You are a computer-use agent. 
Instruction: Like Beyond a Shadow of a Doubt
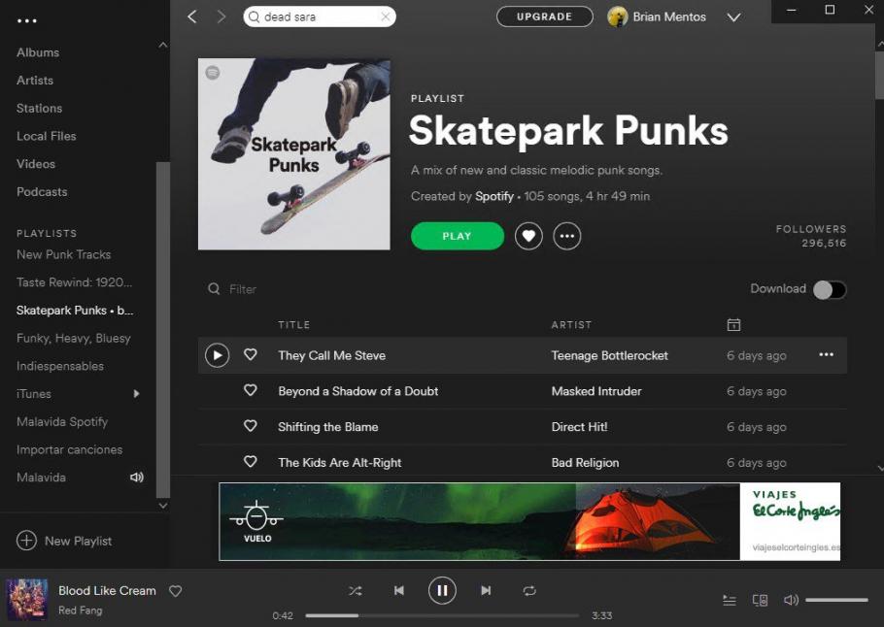(251, 390)
